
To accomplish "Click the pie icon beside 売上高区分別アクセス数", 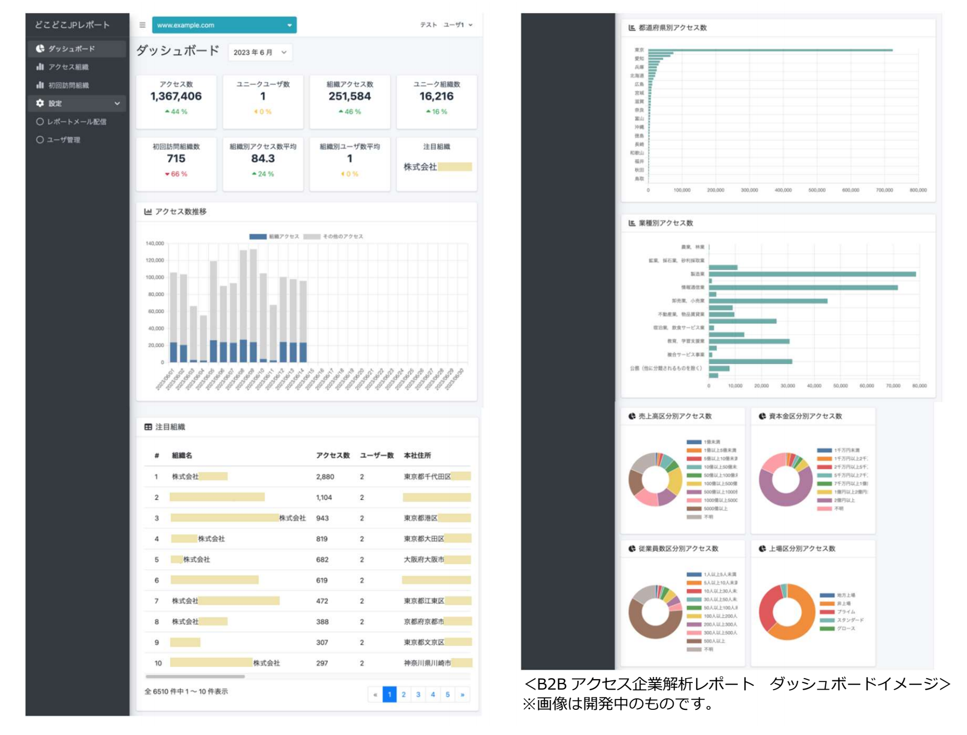I will click(632, 416).
